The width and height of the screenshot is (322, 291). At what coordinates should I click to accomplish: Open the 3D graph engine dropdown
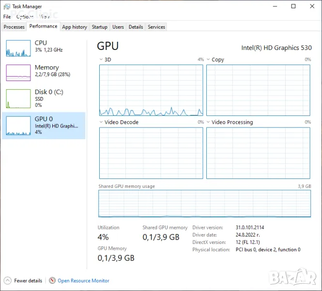tap(101, 60)
